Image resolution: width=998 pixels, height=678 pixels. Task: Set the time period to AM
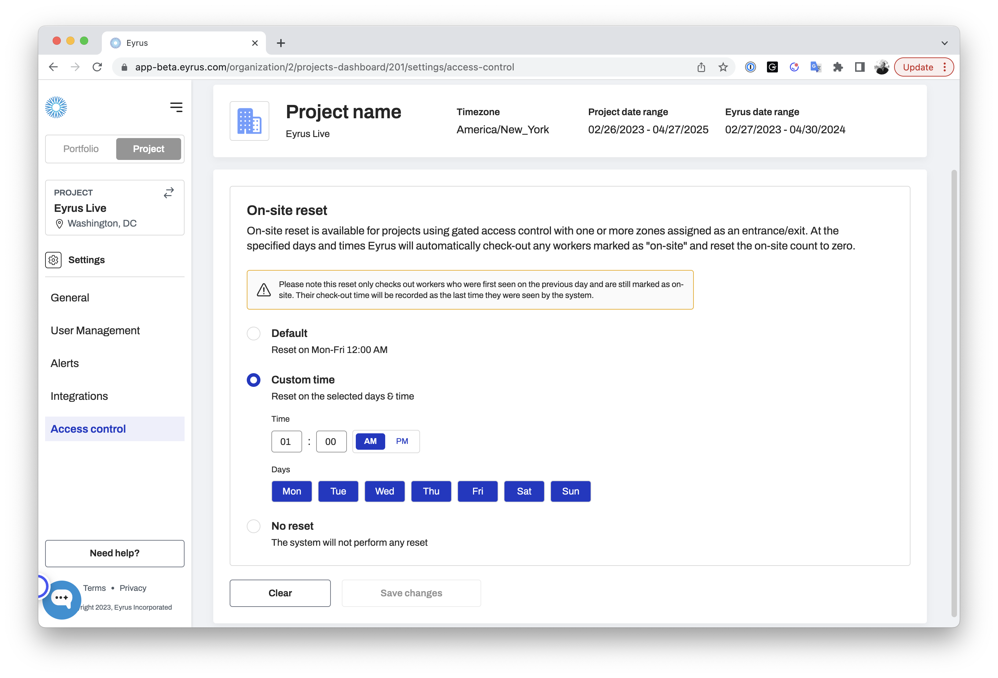370,442
